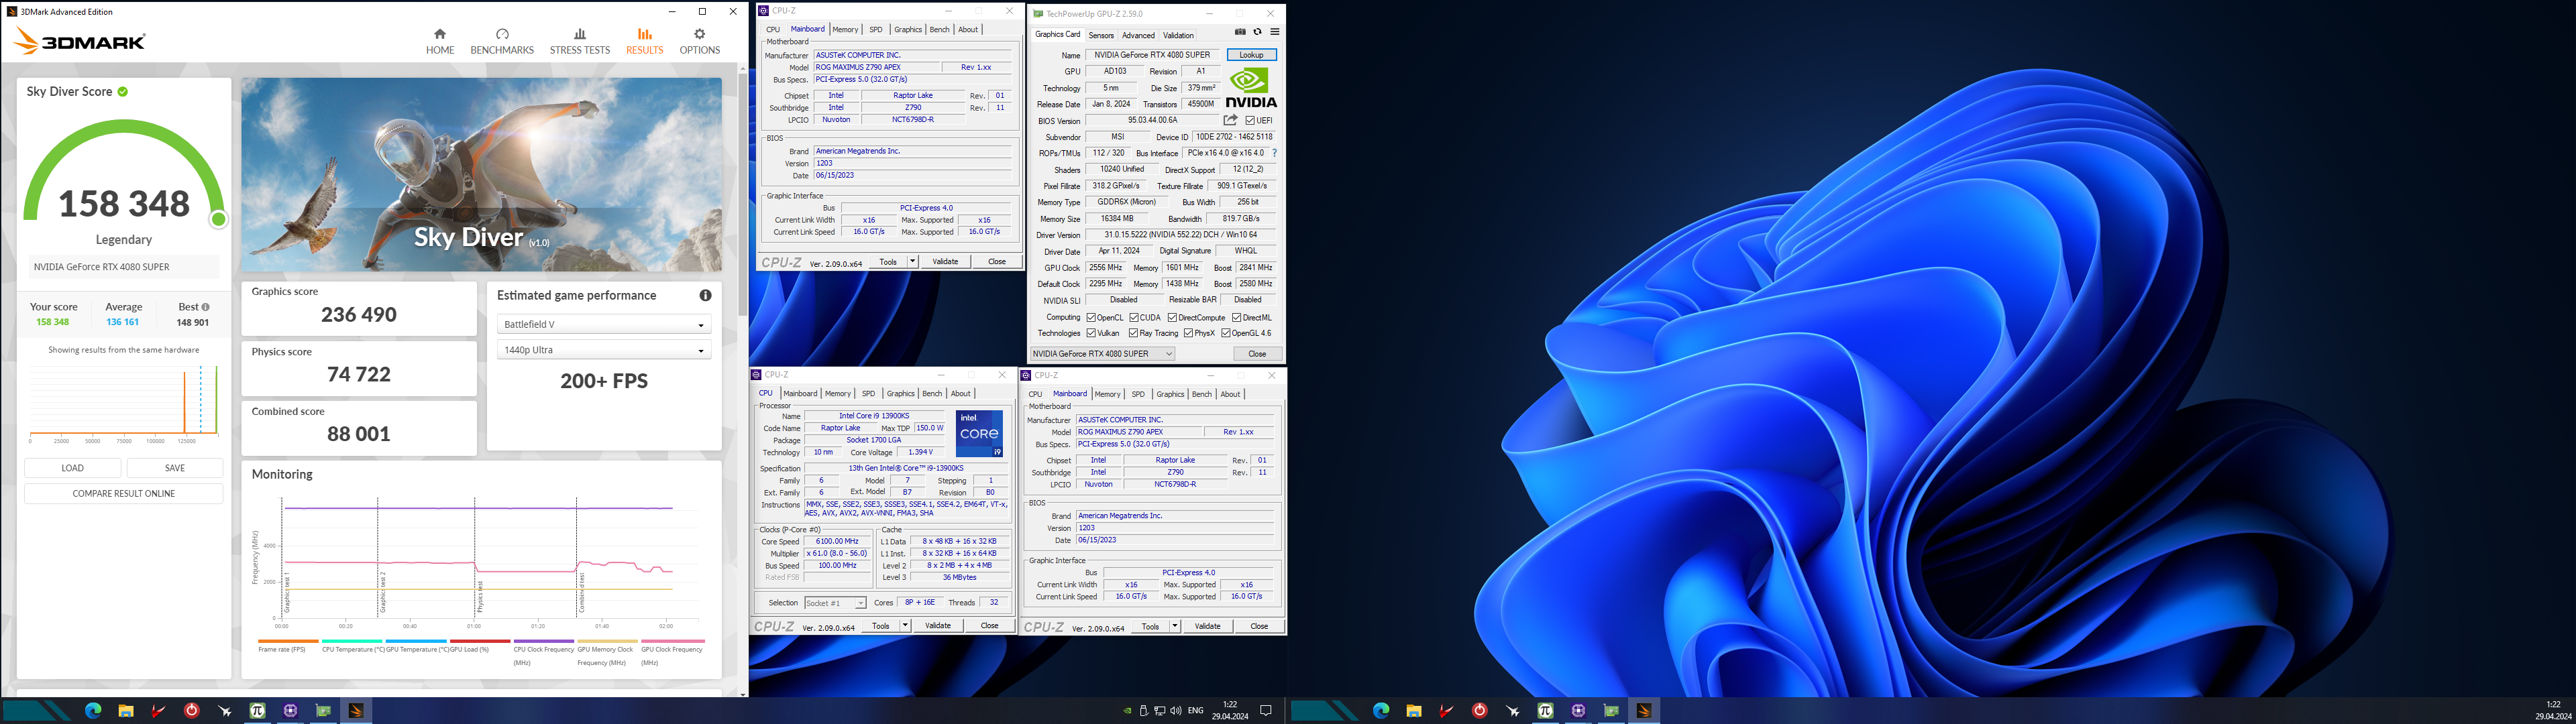Click the Lookup button in GPU-Z
This screenshot has width=2576, height=724.
(1251, 55)
